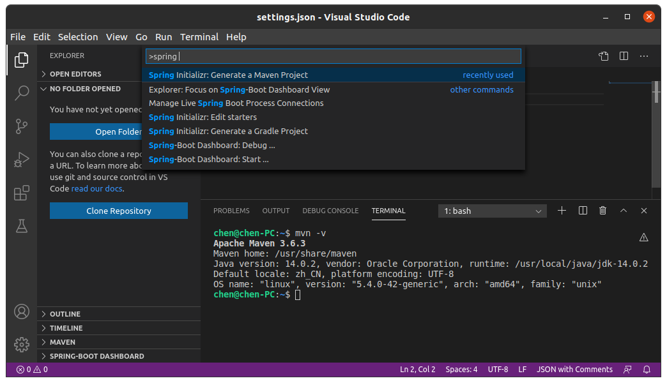Choose 'Spring Initializr: Edit starters' command
Image resolution: width=667 pixels, height=383 pixels.
point(333,117)
